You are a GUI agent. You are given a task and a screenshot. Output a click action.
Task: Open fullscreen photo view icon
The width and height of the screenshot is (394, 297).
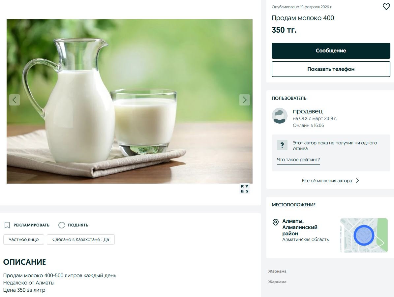(x=245, y=189)
